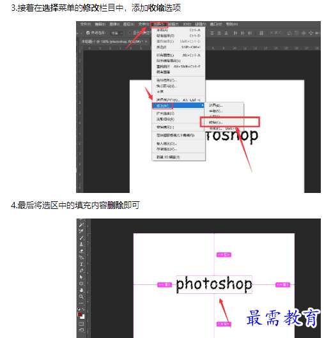Click the dark red foreground color swatch
Viewport: 324px width, 338px height.
80,314
